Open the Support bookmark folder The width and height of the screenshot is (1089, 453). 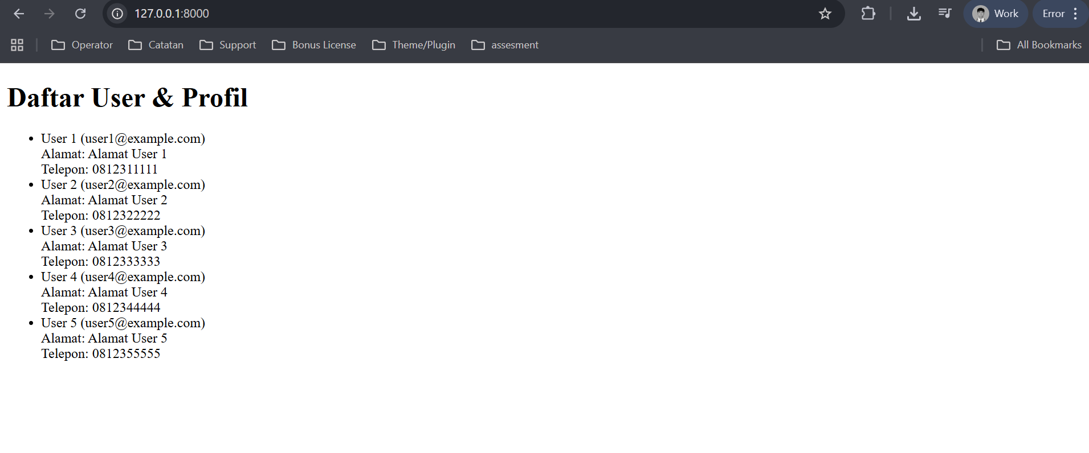(228, 45)
